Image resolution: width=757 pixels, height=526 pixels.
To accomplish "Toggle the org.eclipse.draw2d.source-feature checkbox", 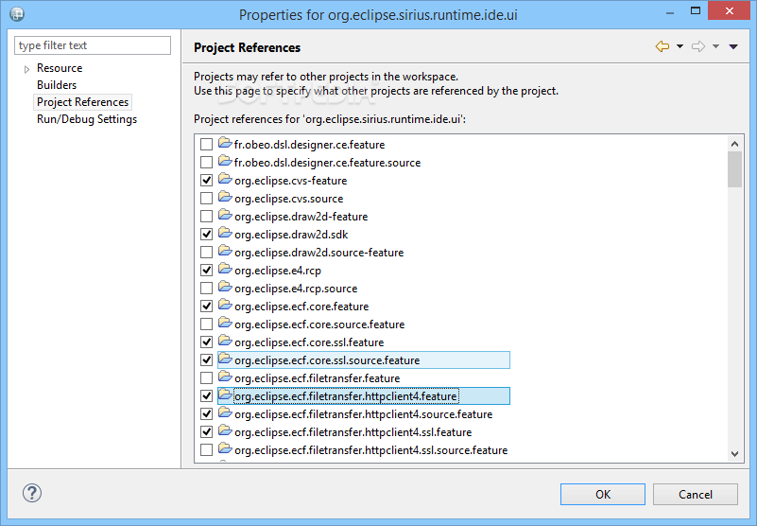I will 206,252.
